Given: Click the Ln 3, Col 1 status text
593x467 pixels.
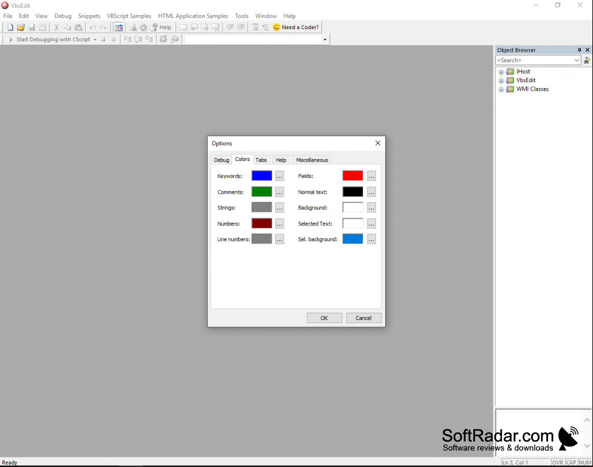Looking at the screenshot, I should [x=515, y=463].
